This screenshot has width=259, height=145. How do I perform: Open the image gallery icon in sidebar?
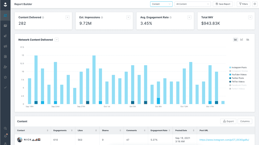5,26
